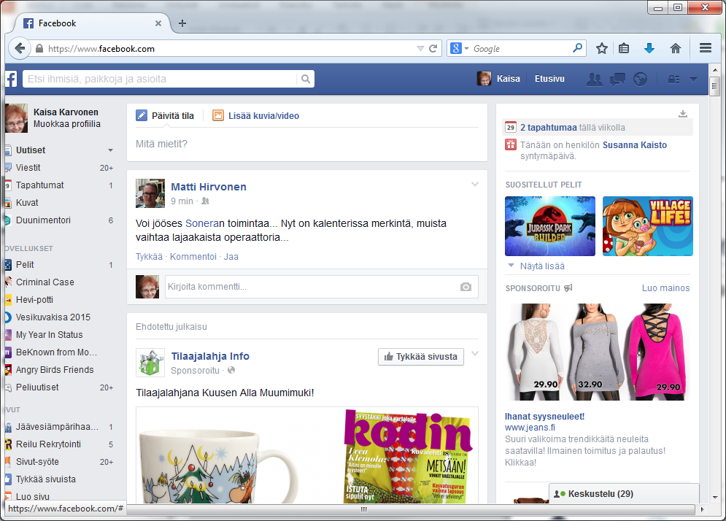Open the account settings dropdown arrow
Image resolution: width=726 pixels, height=521 pixels.
(x=693, y=80)
